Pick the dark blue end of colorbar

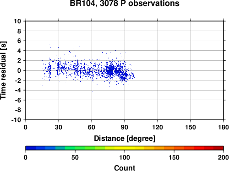click(31, 148)
